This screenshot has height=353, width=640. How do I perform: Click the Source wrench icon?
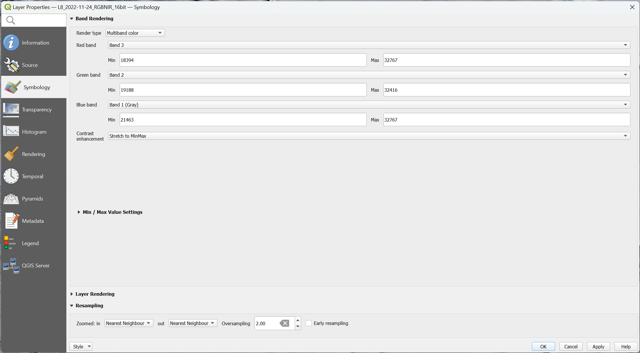tap(11, 65)
